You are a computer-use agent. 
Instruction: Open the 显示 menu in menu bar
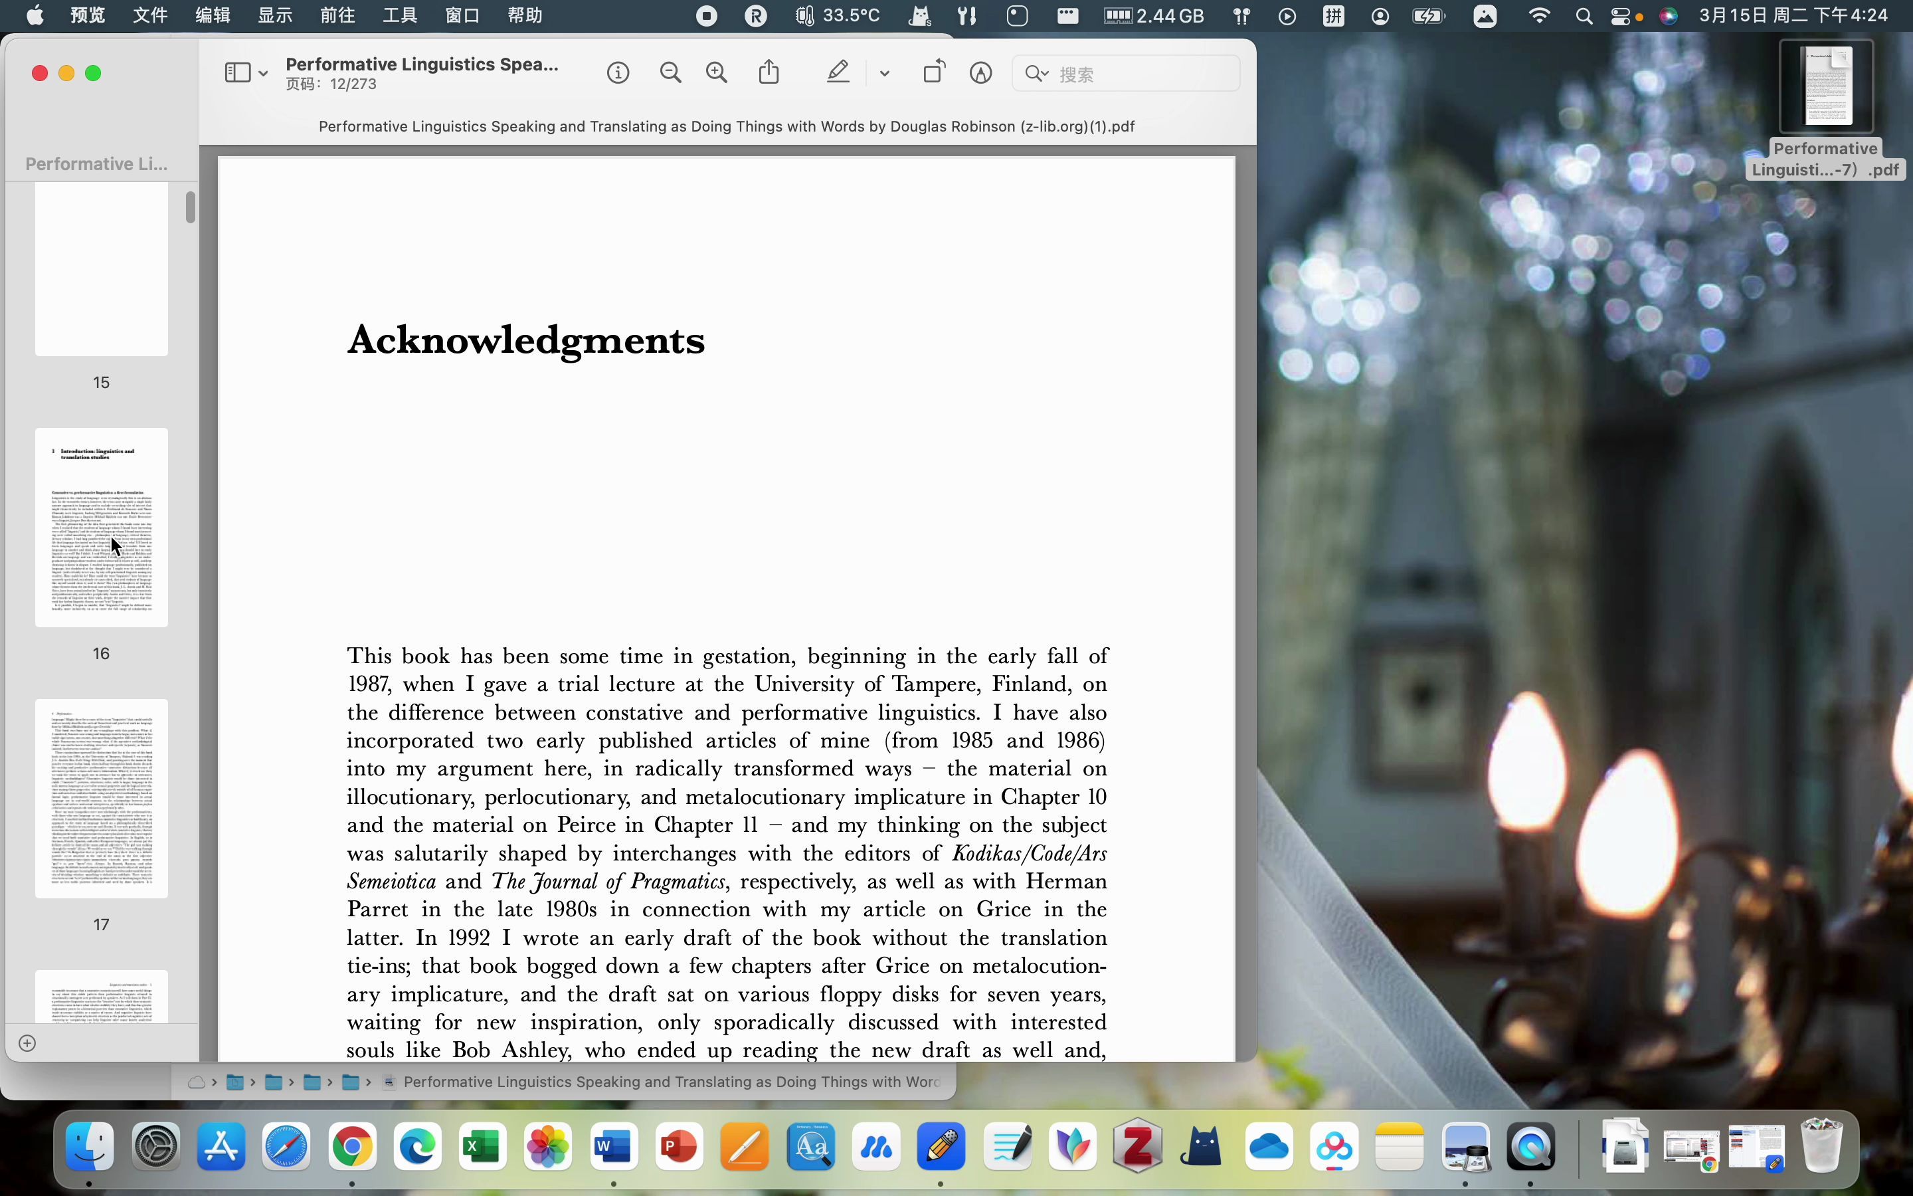click(275, 16)
